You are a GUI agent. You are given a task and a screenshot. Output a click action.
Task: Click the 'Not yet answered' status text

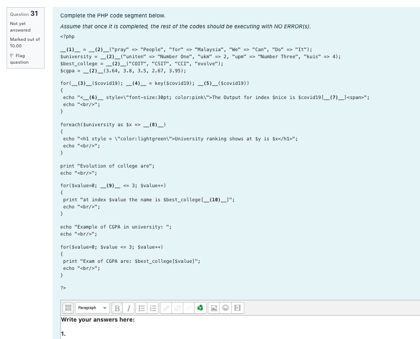click(x=20, y=27)
